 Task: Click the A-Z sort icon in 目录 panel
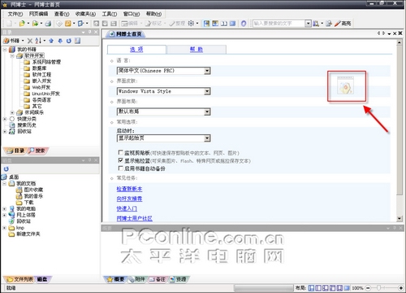click(38, 41)
